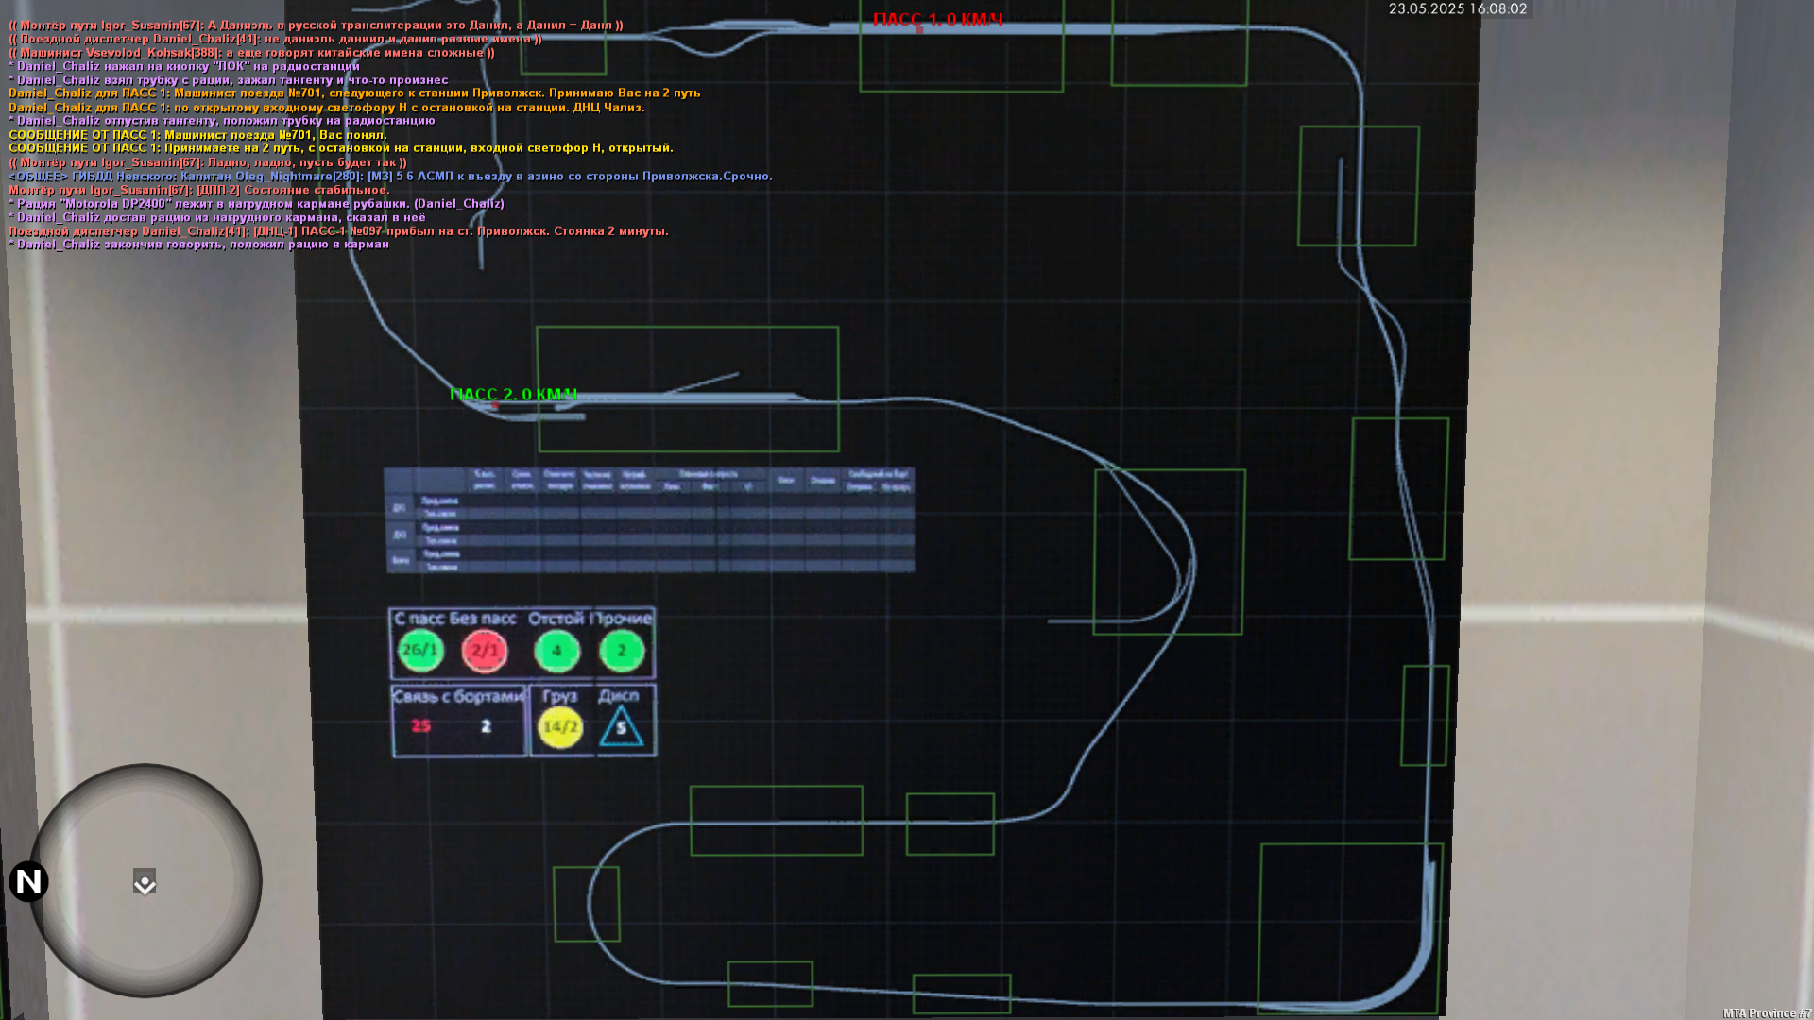Image resolution: width=1814 pixels, height=1020 pixels.
Task: Click the player marker on the minimap
Action: click(145, 882)
